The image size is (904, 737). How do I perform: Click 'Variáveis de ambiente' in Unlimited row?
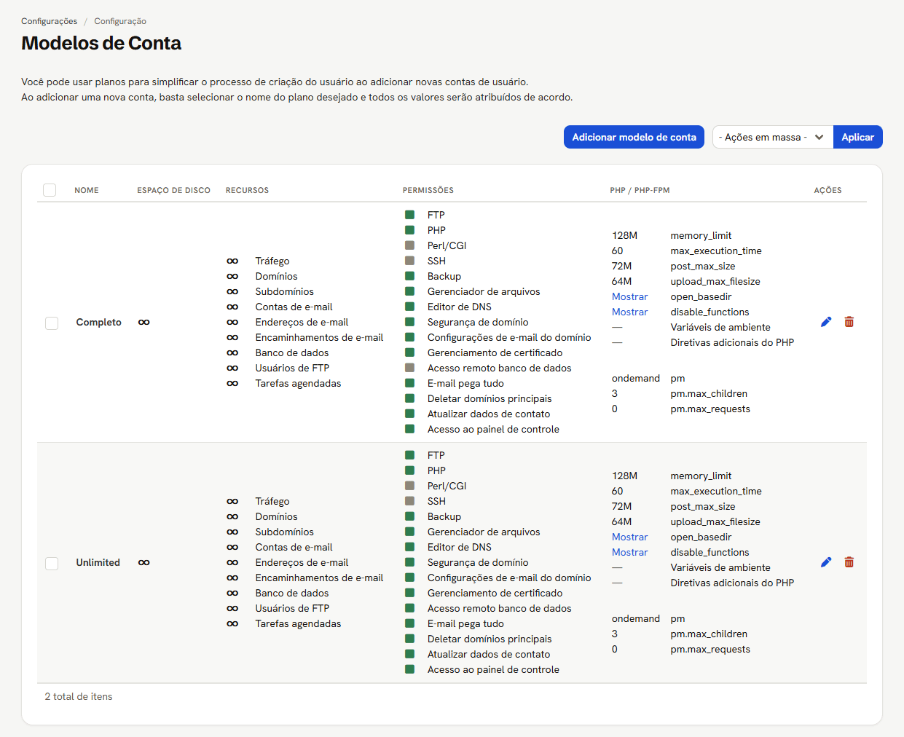[720, 567]
